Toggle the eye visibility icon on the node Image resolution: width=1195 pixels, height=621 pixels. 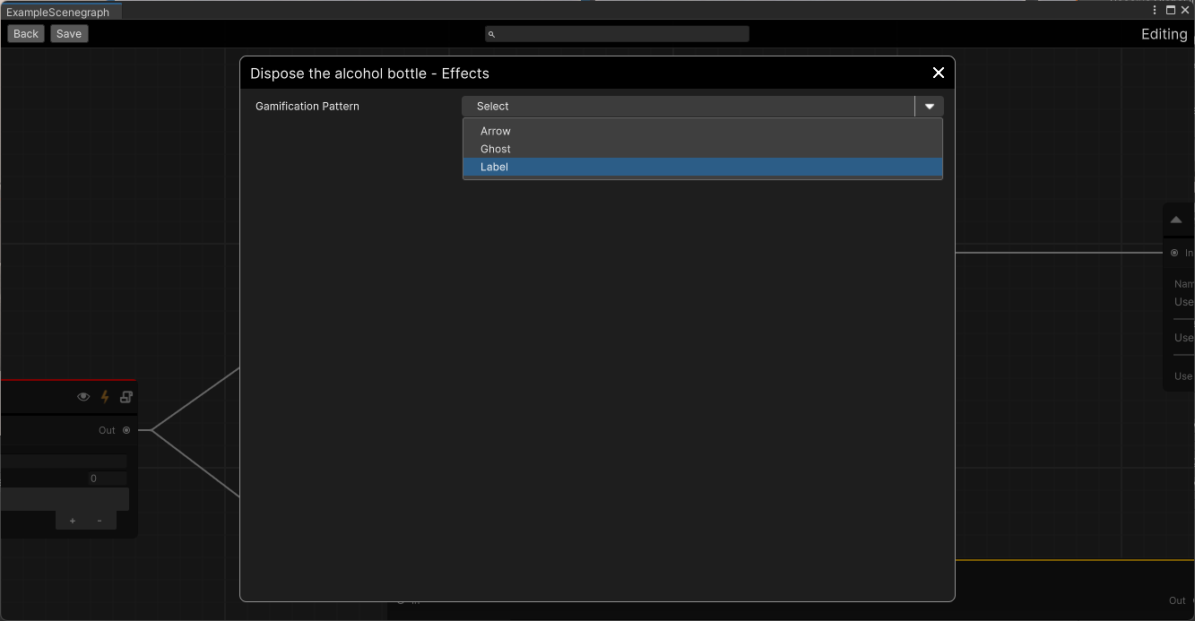(x=83, y=397)
